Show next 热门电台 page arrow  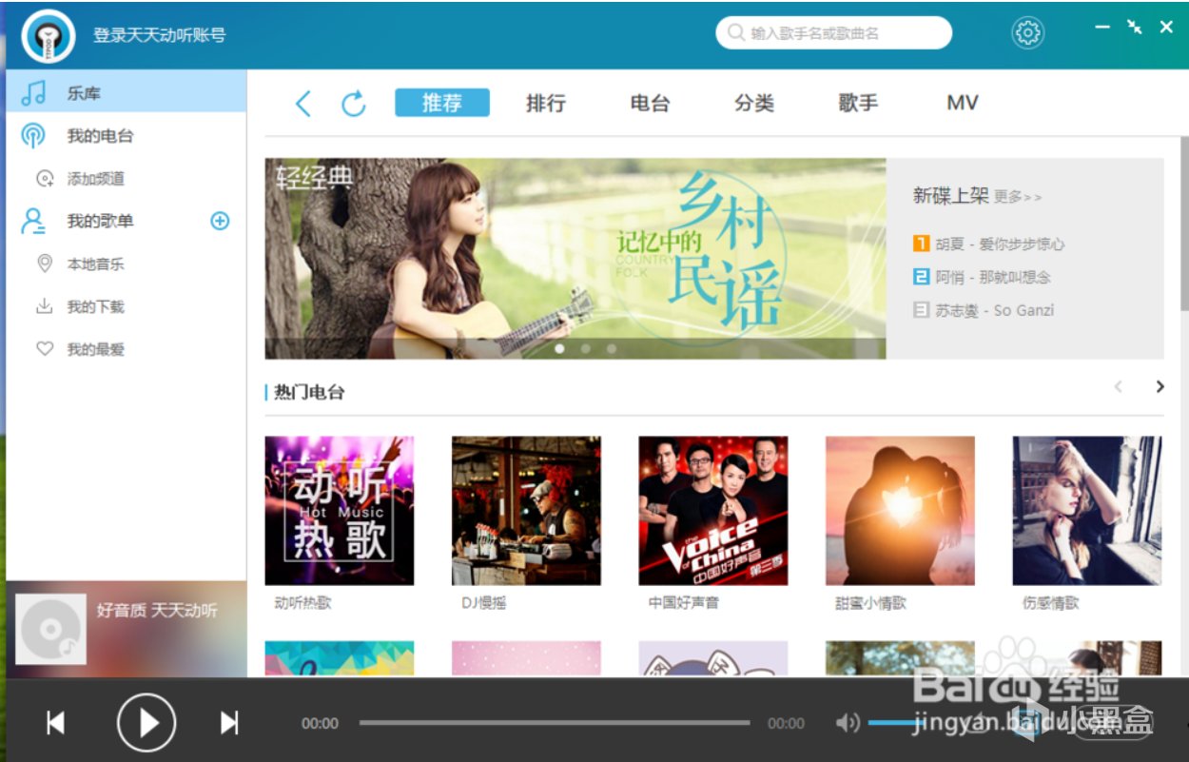(1160, 386)
